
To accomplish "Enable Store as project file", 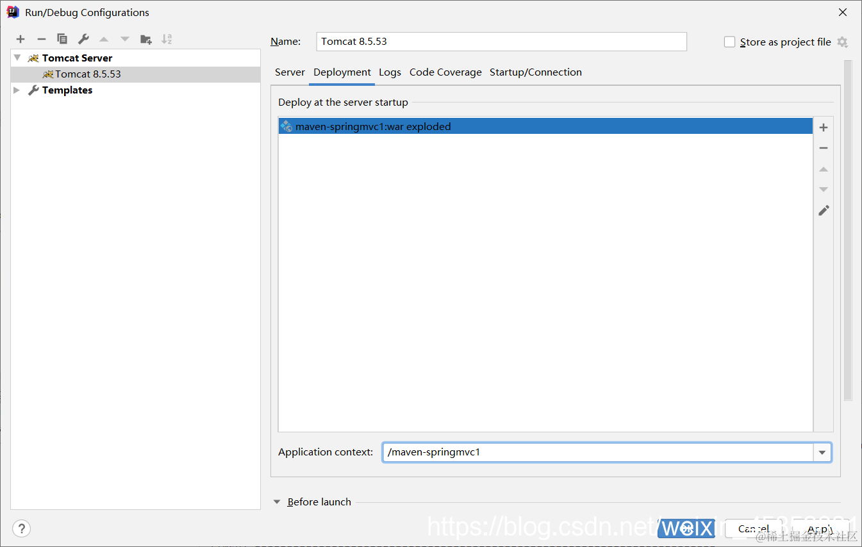I will coord(729,42).
